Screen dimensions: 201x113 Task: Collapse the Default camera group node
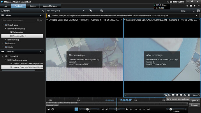click(6, 60)
